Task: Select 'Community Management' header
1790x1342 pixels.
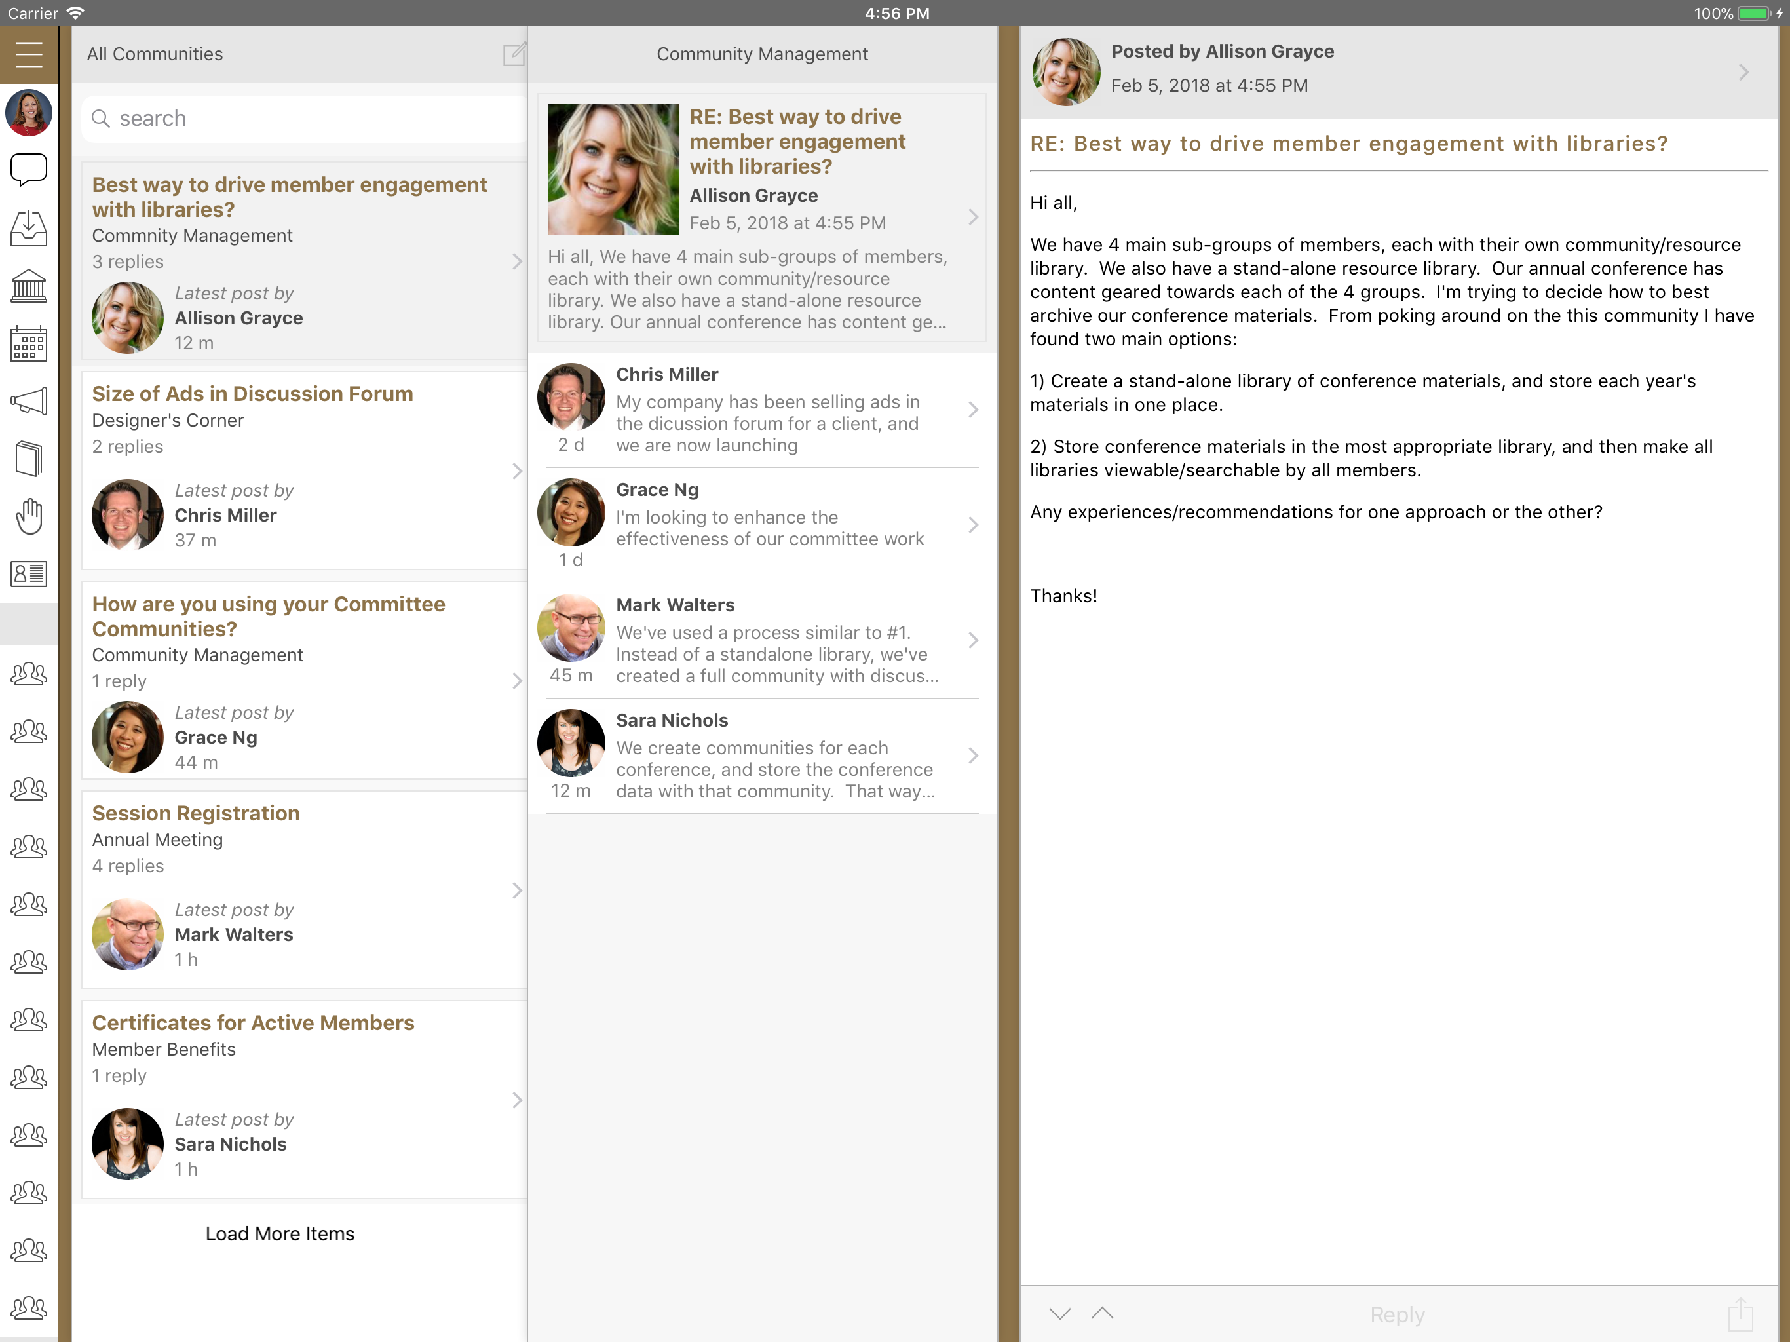Action: 762,54
